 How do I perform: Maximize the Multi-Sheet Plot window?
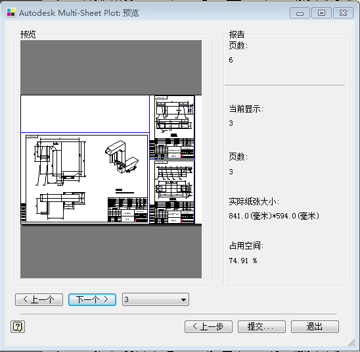(x=321, y=13)
